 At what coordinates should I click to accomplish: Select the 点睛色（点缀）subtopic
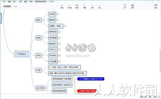[56, 26]
